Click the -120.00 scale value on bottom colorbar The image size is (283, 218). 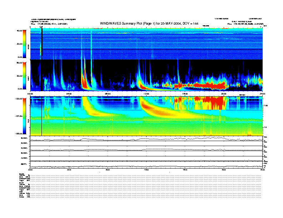click(19, 98)
